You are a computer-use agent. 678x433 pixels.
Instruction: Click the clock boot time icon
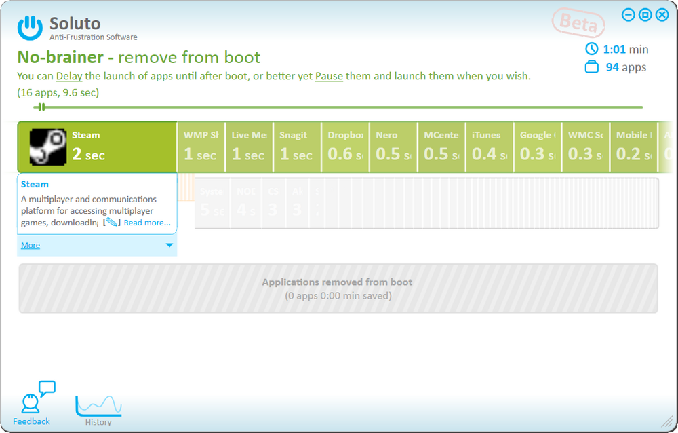click(x=591, y=49)
